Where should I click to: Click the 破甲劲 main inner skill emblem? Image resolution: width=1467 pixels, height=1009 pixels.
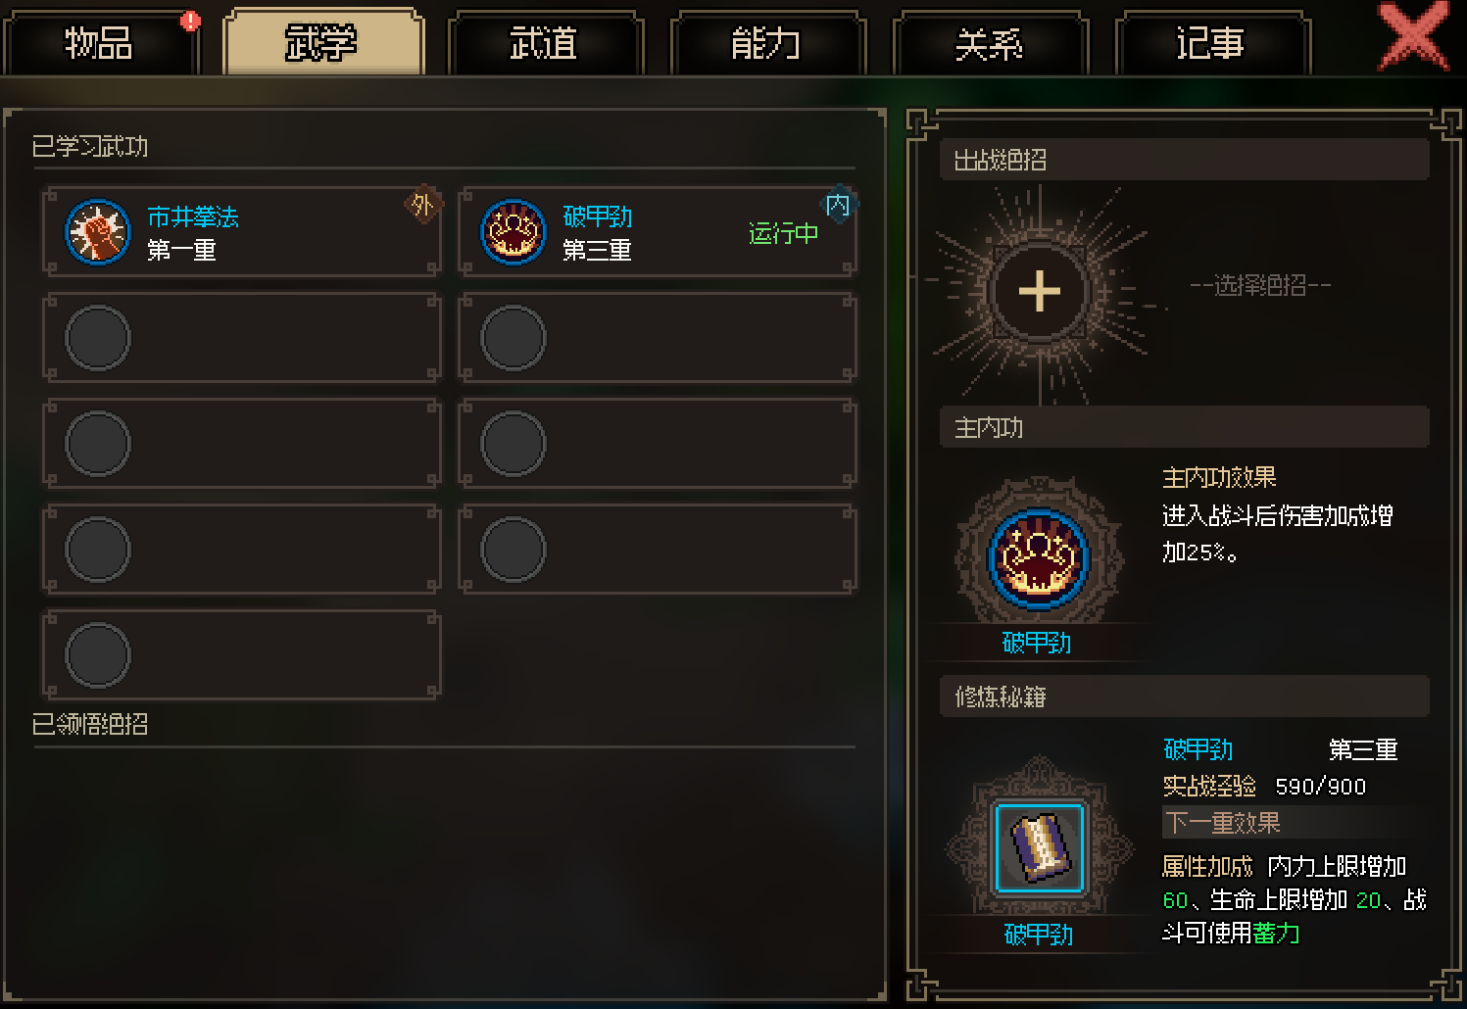1039,557
